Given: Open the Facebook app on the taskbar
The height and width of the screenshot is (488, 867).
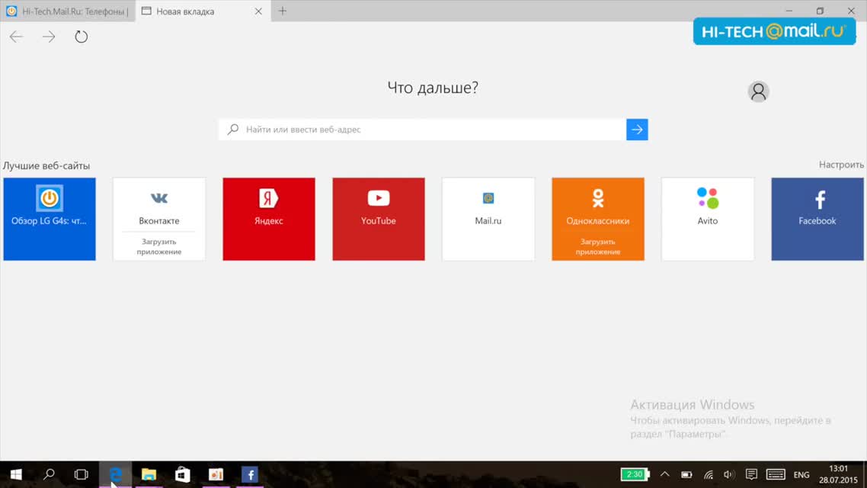Looking at the screenshot, I should click(250, 475).
